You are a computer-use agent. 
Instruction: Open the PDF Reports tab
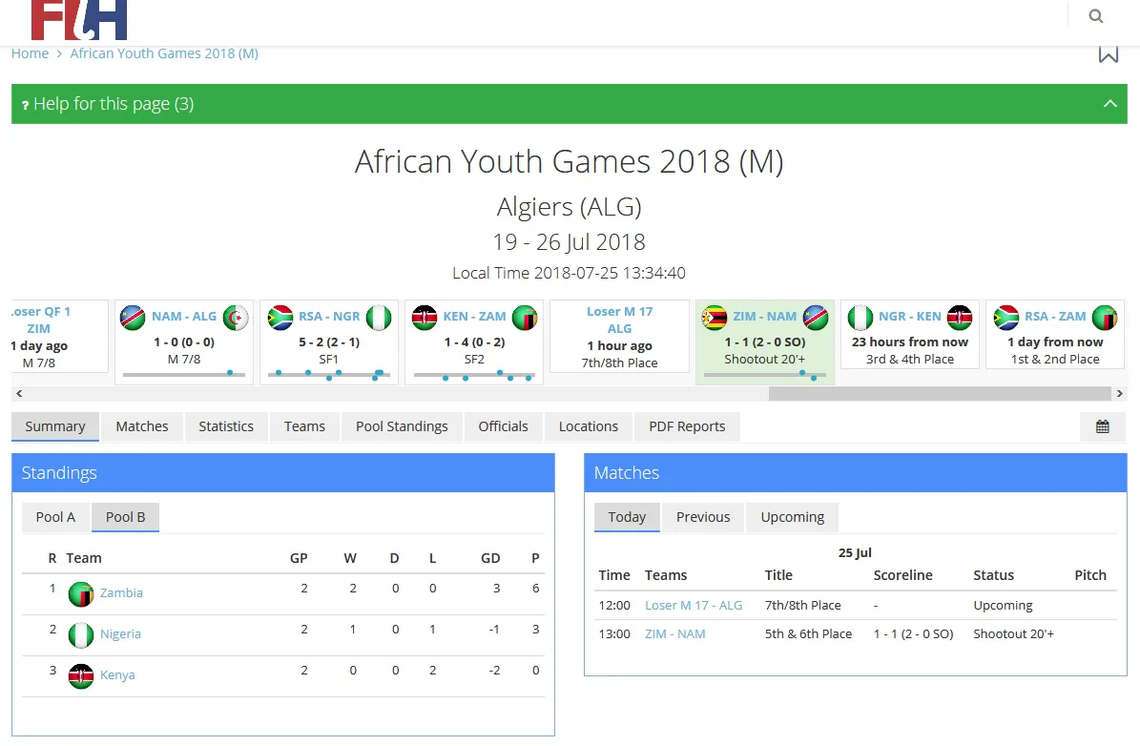(687, 426)
